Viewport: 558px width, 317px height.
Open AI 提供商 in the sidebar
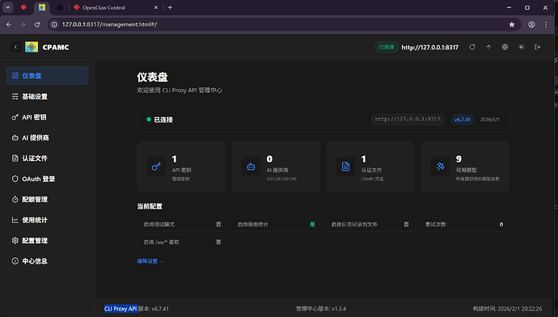48,137
